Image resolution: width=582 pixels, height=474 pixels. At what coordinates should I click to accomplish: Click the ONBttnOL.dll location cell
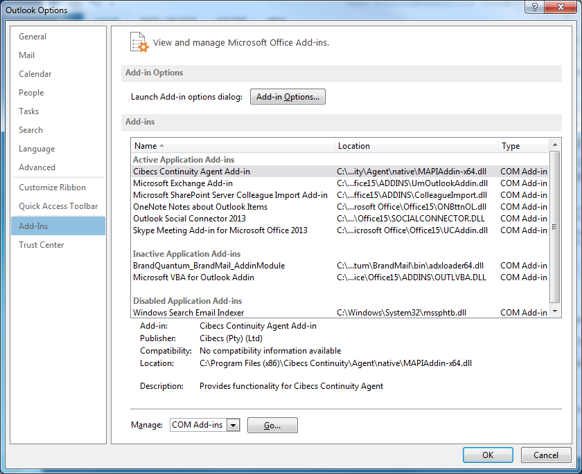click(412, 207)
